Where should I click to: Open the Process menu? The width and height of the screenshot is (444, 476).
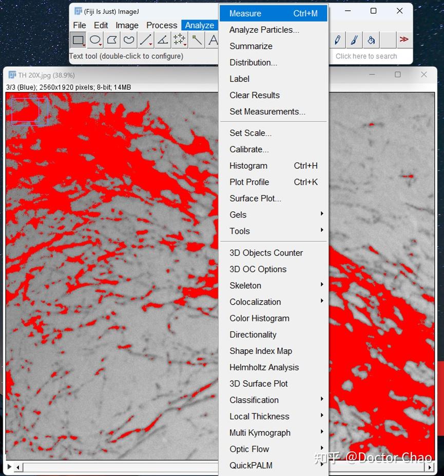[162, 25]
